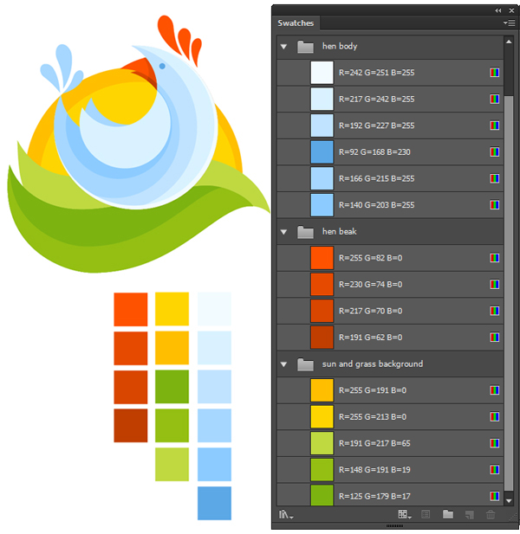
Task: Click the top orange square in canvas palette
Action: [131, 309]
